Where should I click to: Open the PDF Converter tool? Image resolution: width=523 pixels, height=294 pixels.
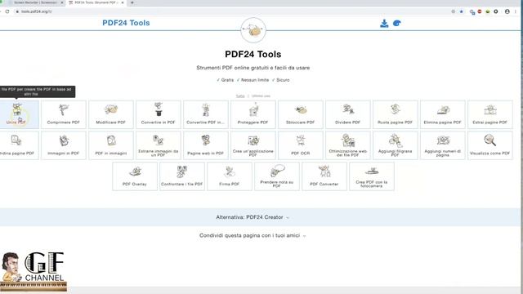[324, 176]
